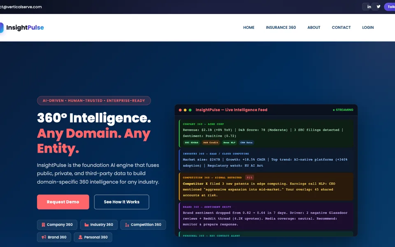395x247 pixels.
Task: Click the Personal 360 user icon
Action: [x=80, y=237]
